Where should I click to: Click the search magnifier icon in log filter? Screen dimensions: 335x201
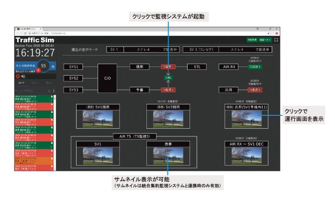coord(49,91)
